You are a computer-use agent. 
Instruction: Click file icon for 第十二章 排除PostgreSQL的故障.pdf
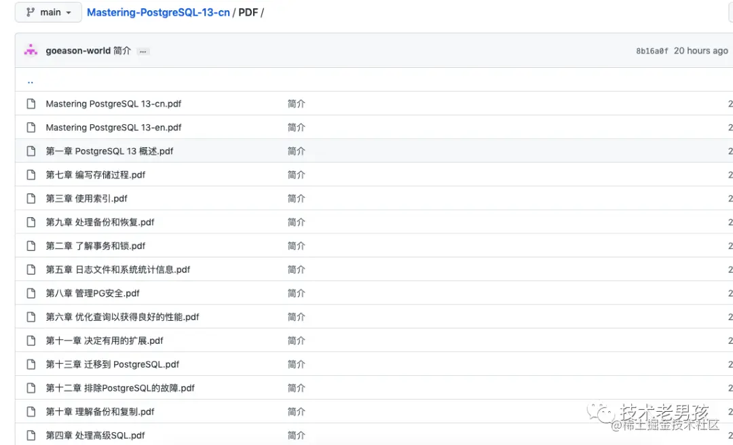[x=31, y=387]
